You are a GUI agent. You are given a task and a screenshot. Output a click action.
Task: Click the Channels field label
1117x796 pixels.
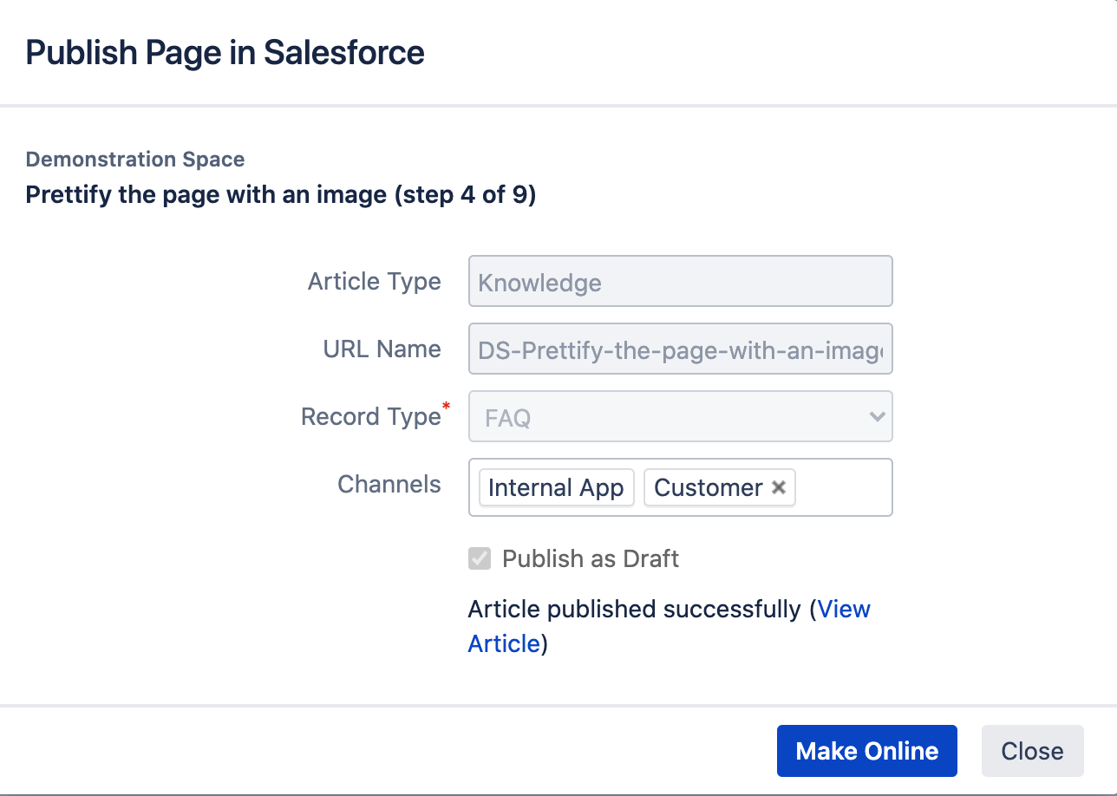coord(389,485)
